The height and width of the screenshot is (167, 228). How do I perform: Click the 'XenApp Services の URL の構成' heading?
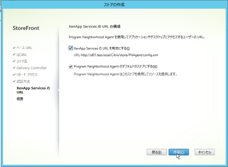click(95, 27)
